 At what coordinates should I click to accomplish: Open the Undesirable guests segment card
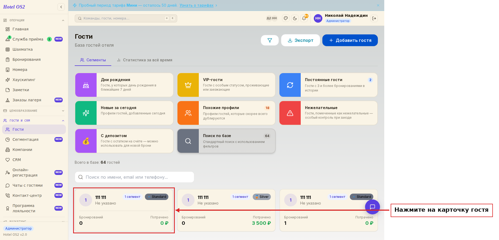coord(328,113)
